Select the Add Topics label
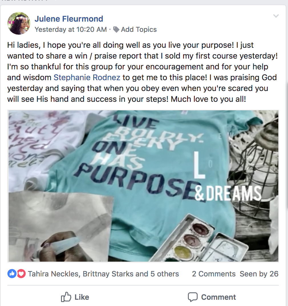This screenshot has width=288, height=306. 139,30
